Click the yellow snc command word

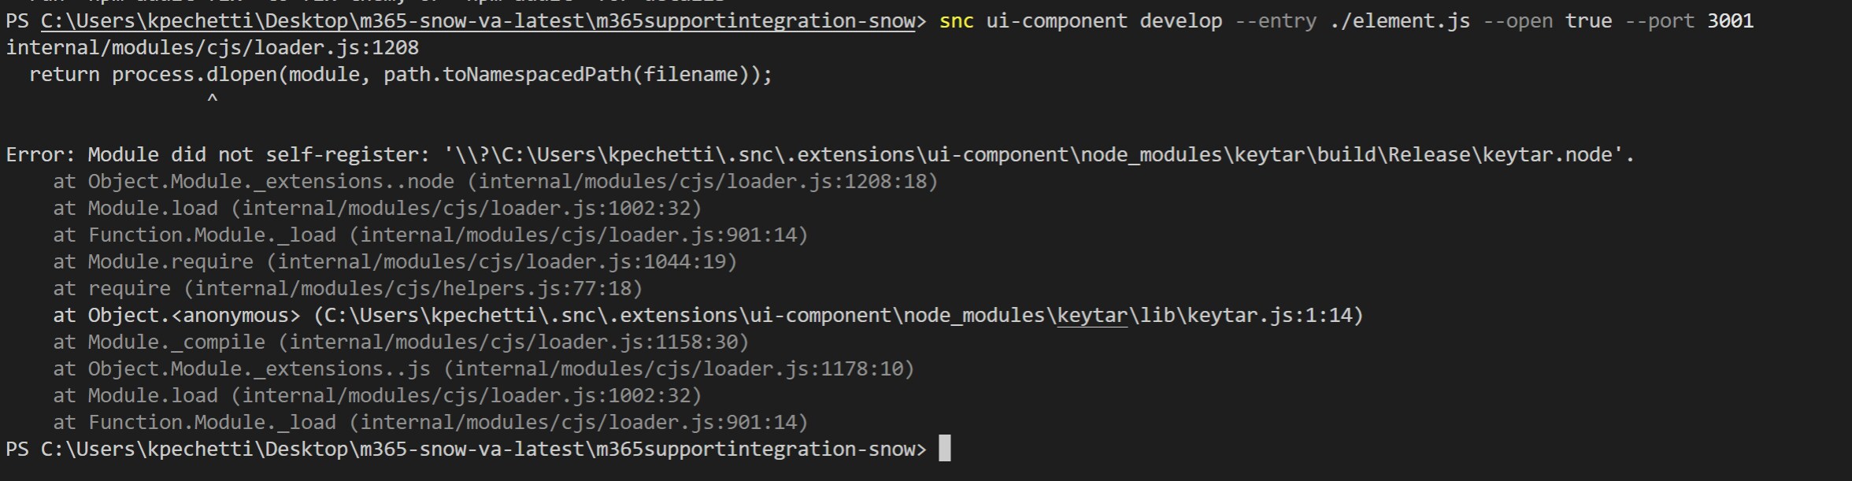(x=956, y=21)
